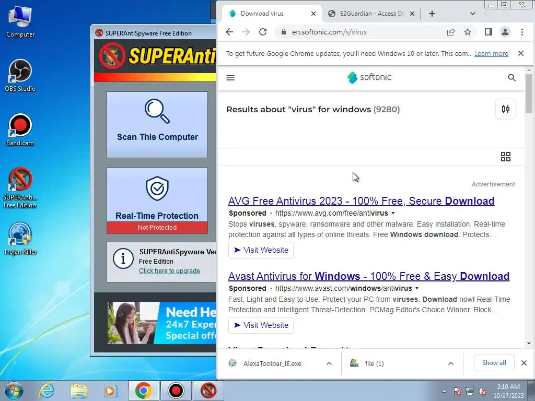Click Visit Website under Avast ad
Screen dimensions: 535x401
261,325
